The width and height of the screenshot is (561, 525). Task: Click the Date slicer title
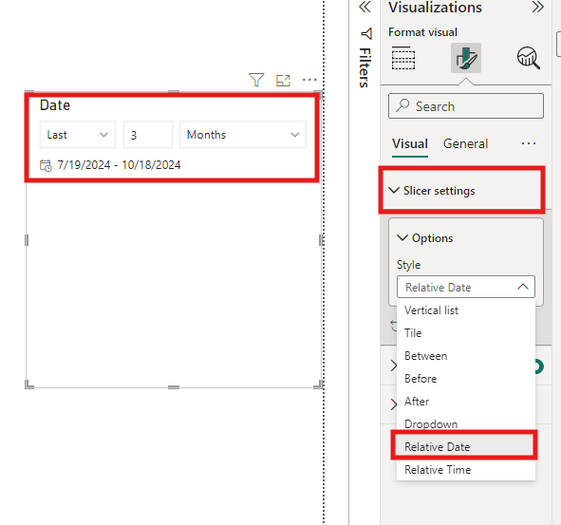pyautogui.click(x=55, y=105)
